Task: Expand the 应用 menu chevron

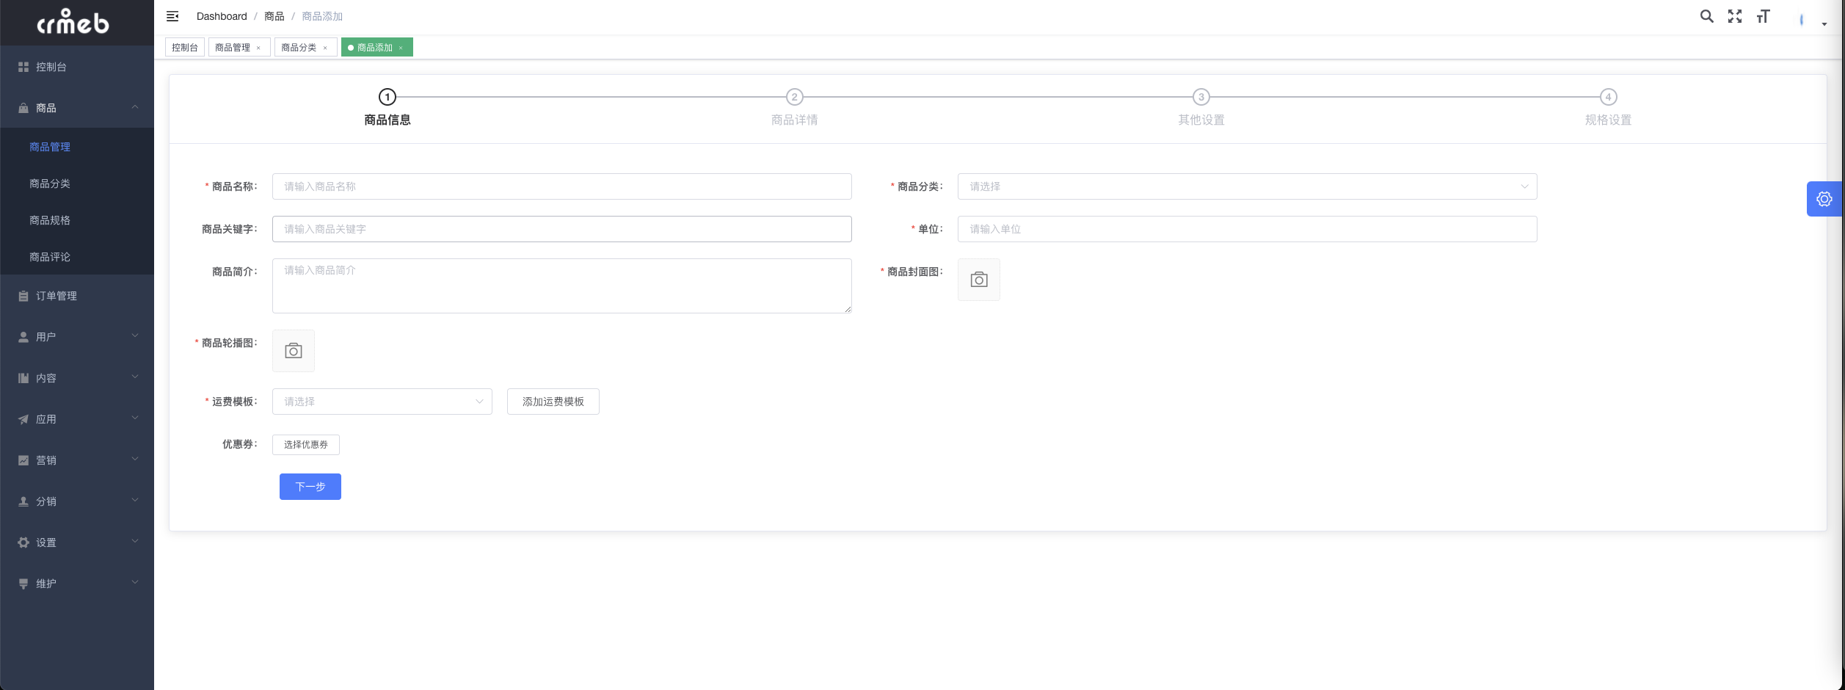Action: click(x=135, y=418)
